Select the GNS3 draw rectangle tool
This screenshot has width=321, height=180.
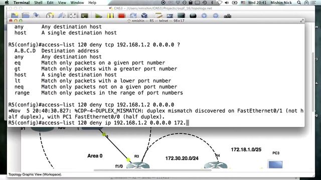click(181, 15)
